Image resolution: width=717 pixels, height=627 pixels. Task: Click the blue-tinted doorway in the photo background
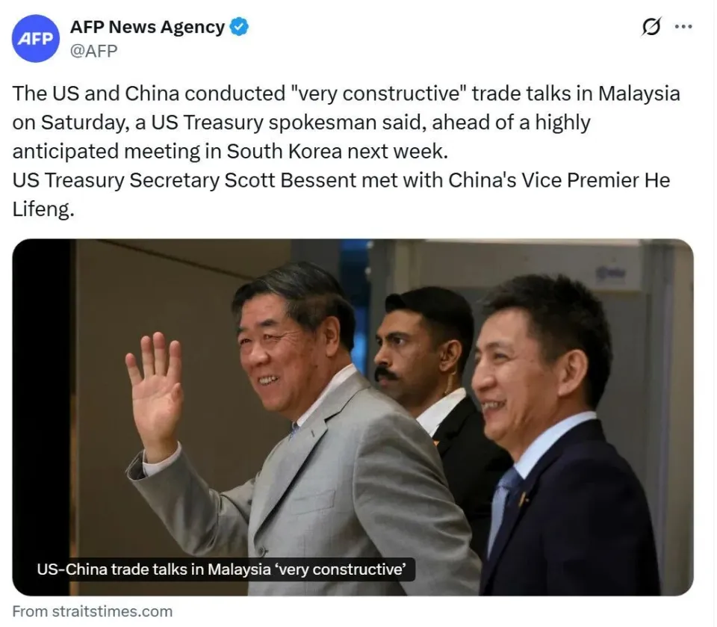pyautogui.click(x=354, y=293)
